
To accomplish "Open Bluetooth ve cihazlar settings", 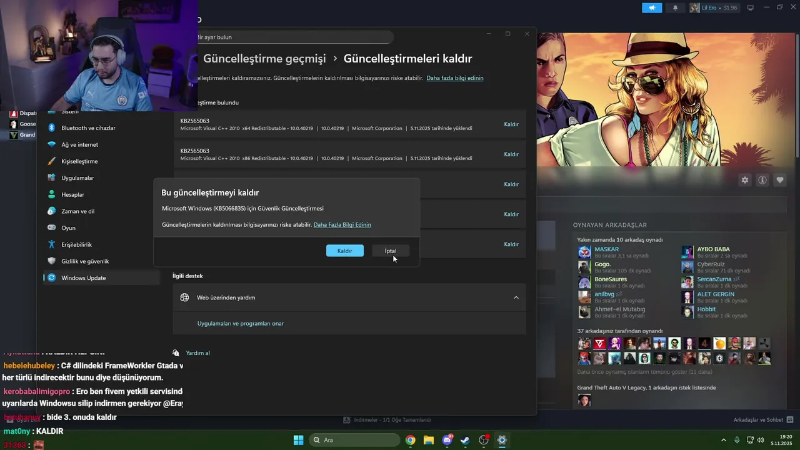I will pyautogui.click(x=88, y=128).
